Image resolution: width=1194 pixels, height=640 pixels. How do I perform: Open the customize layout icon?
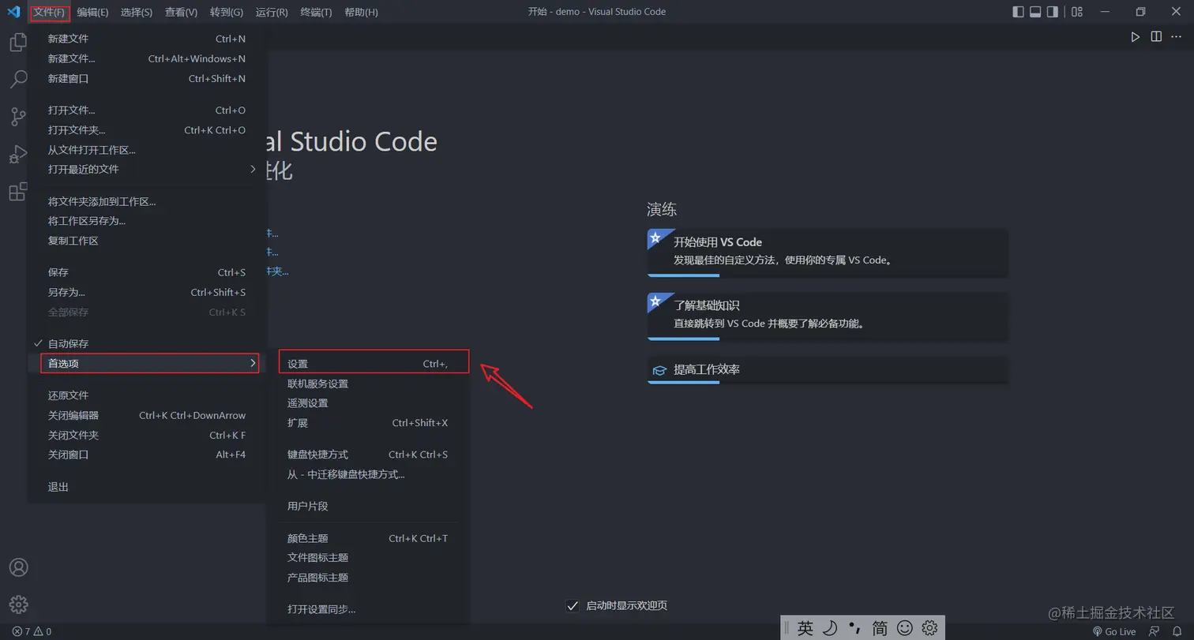pyautogui.click(x=1077, y=12)
